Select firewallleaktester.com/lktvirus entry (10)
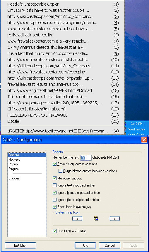Screen dimensions: 149x252 [63, 60]
